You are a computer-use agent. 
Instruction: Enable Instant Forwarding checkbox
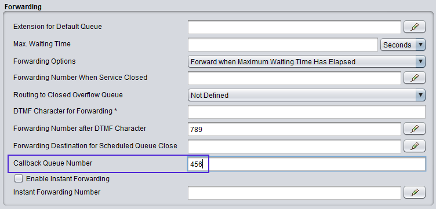pyautogui.click(x=19, y=179)
